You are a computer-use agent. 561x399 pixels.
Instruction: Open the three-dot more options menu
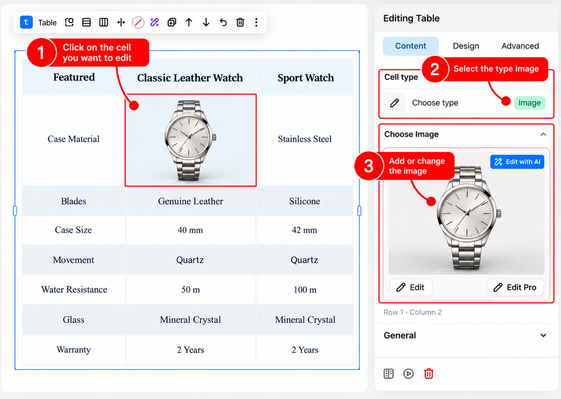[256, 22]
